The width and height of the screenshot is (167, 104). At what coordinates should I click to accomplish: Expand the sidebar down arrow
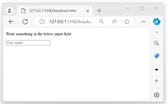157,70
